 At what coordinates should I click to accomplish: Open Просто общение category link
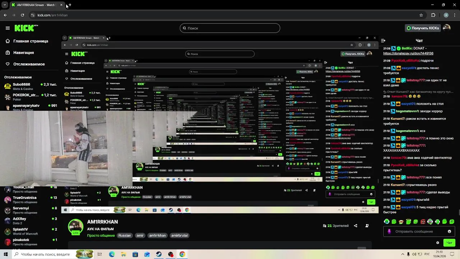click(101, 236)
